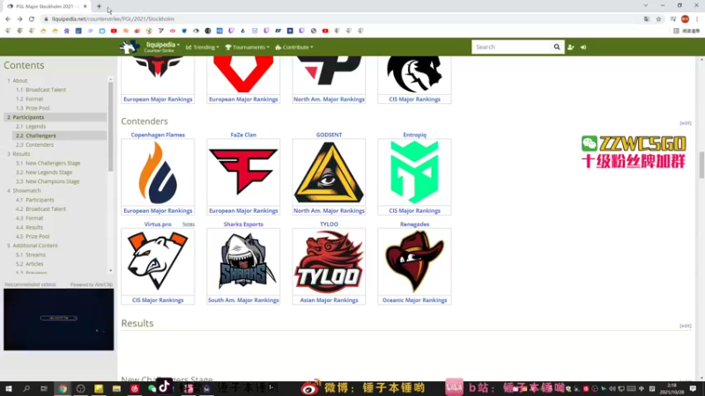Image resolution: width=705 pixels, height=396 pixels.
Task: Open Oceanic Major Rankings link
Action: [x=414, y=300]
